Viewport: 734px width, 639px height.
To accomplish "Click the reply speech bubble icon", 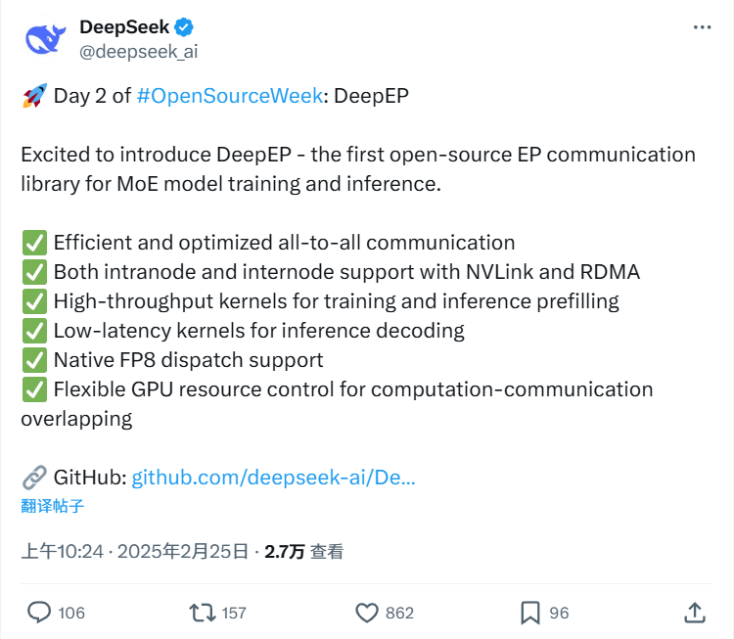I will 38,613.
